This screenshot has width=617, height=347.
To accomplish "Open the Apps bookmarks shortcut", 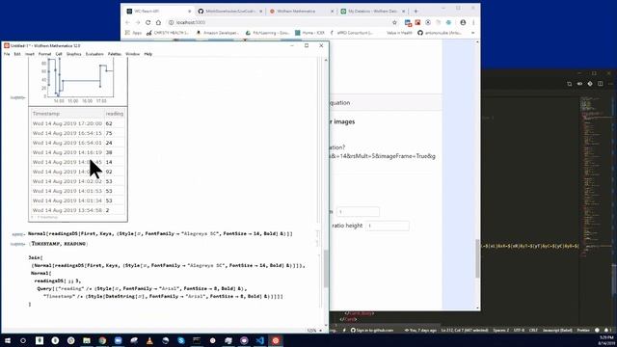I will click(x=133, y=33).
